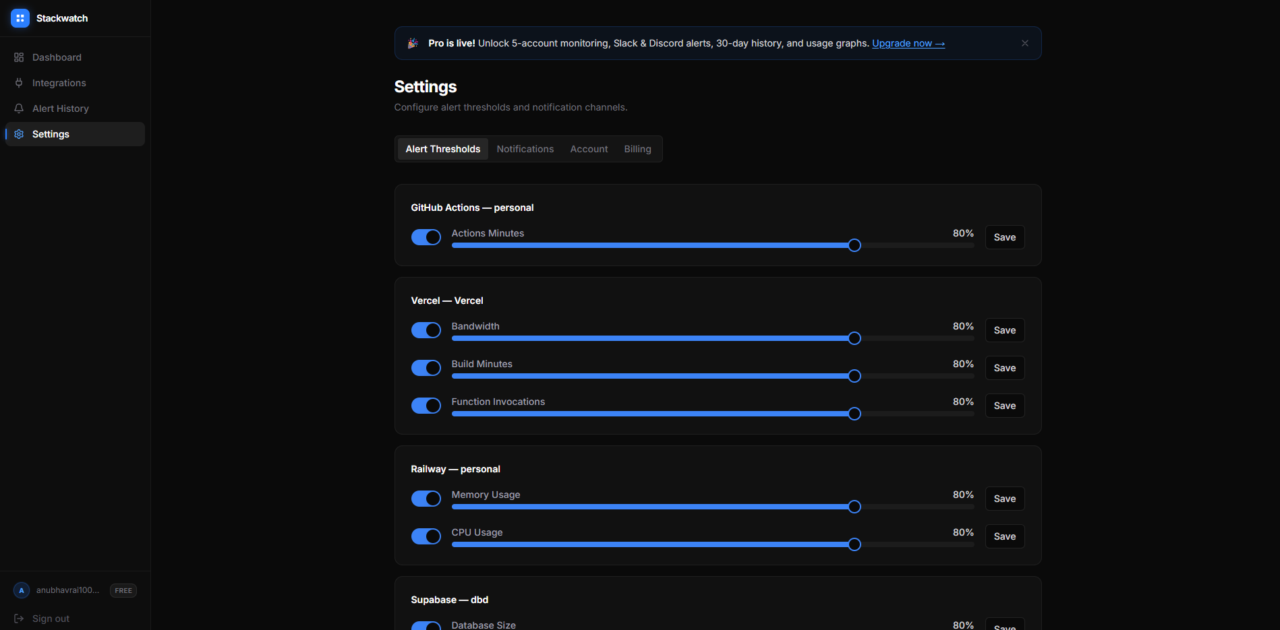Disable the CPU Usage toggle
Image resolution: width=1280 pixels, height=630 pixels.
(x=426, y=536)
